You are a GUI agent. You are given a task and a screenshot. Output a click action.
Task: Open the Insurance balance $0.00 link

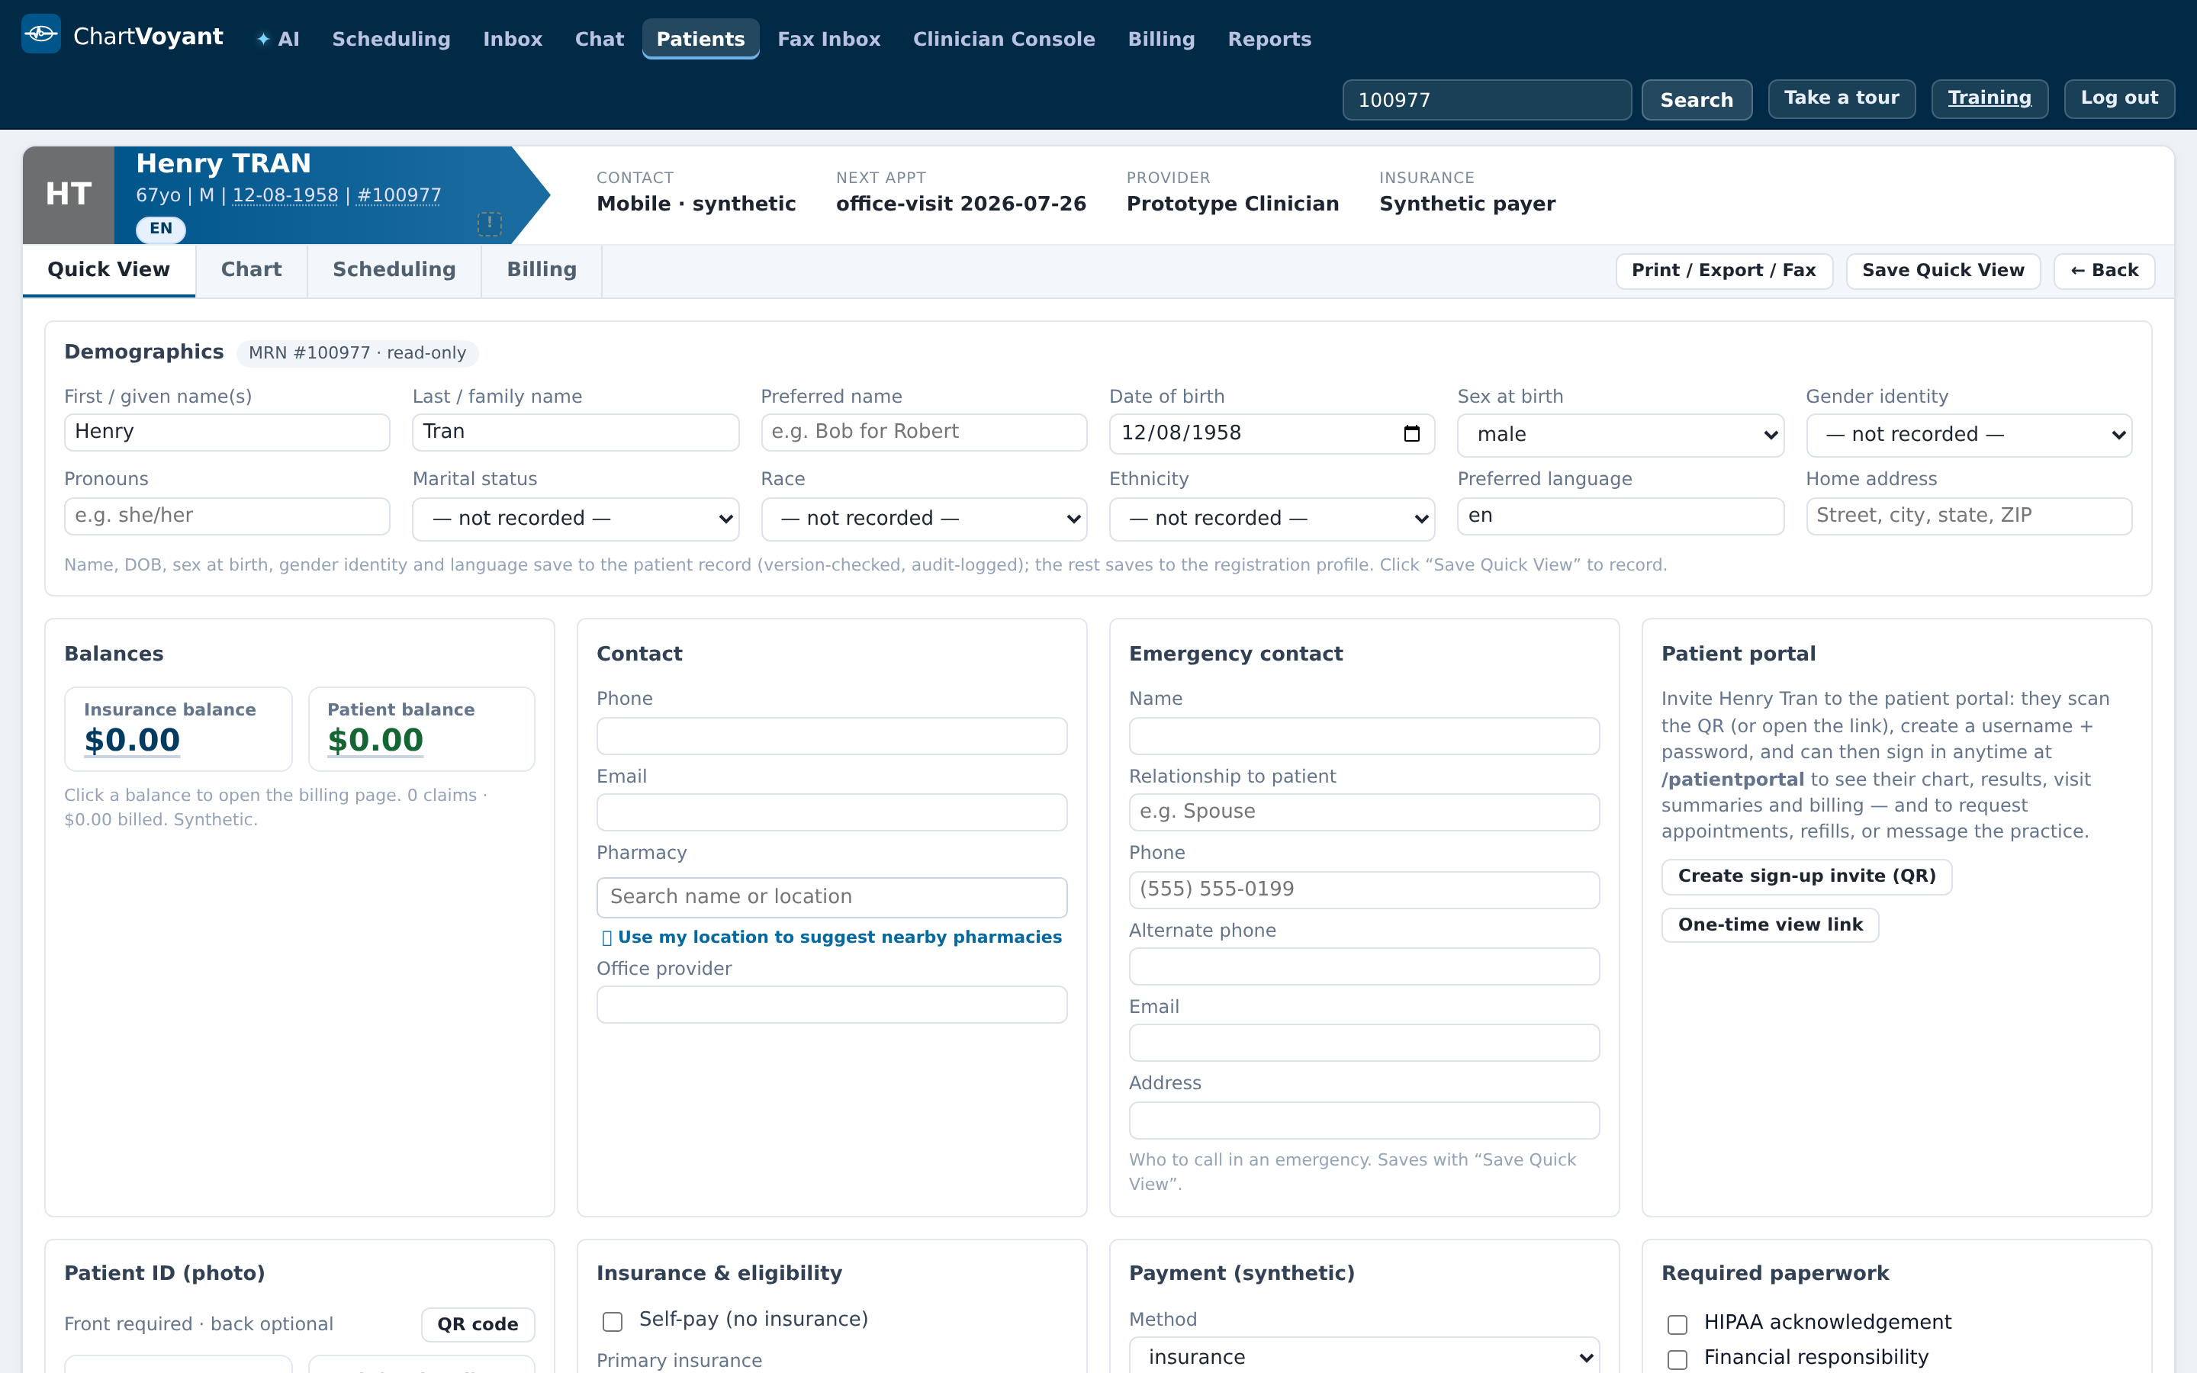133,741
